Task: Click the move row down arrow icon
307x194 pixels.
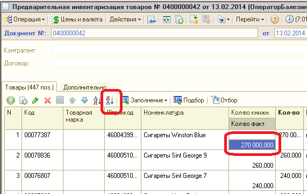Action: pyautogui.click(x=84, y=100)
